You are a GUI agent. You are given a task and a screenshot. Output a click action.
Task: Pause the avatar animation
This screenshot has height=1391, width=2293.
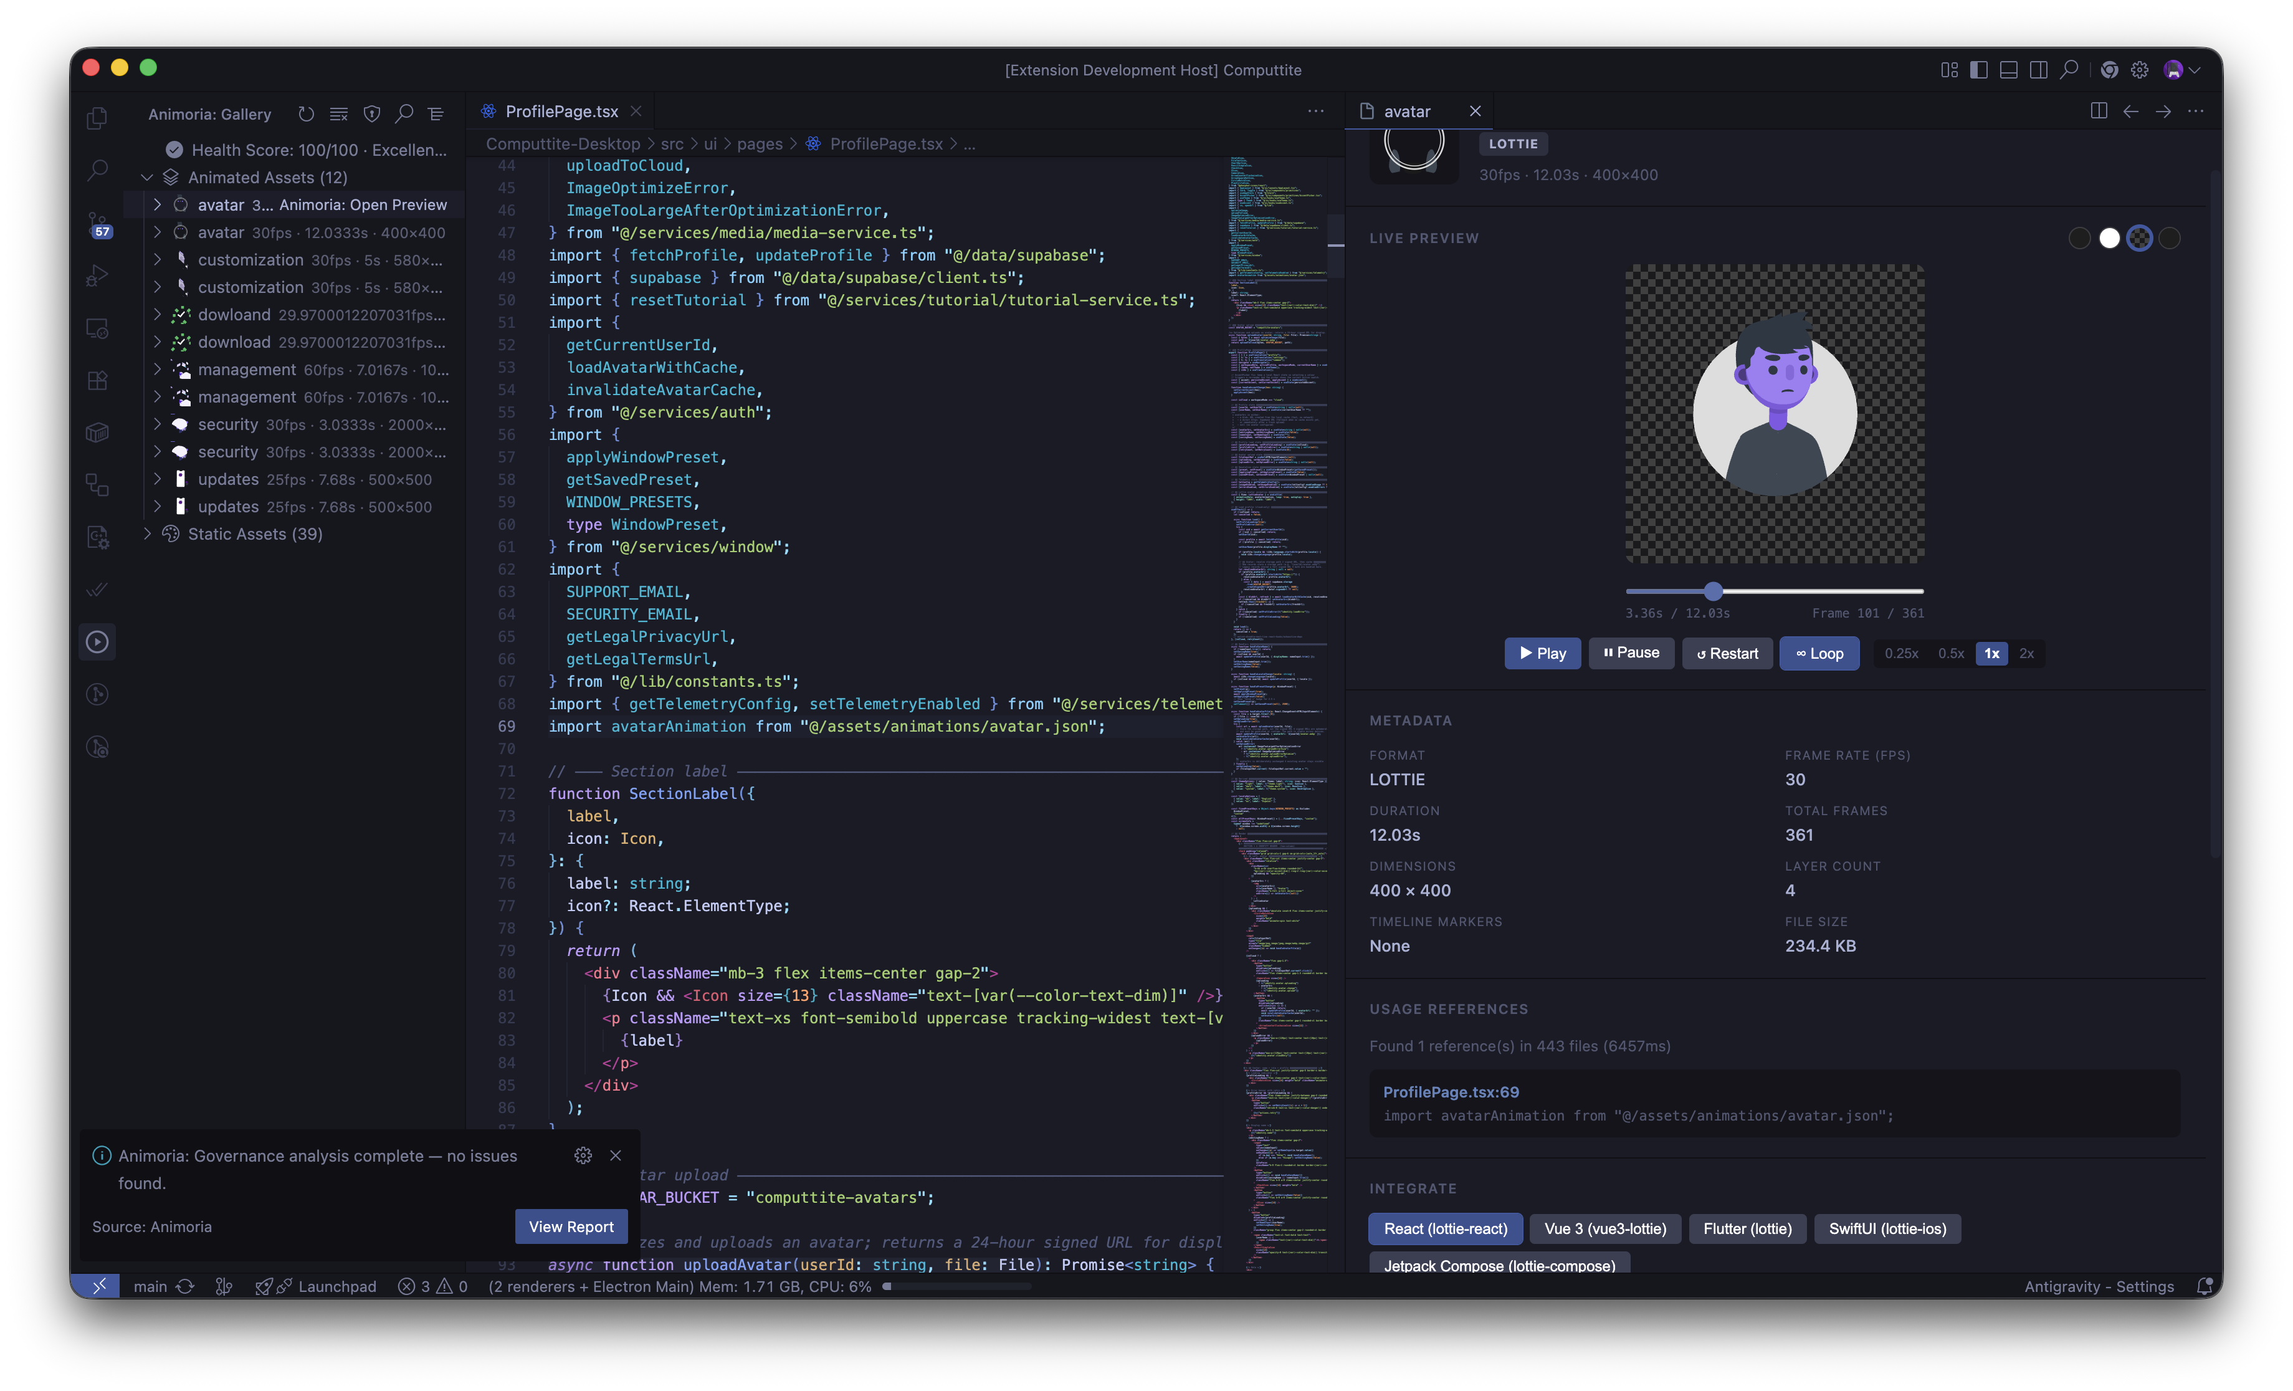(x=1631, y=652)
